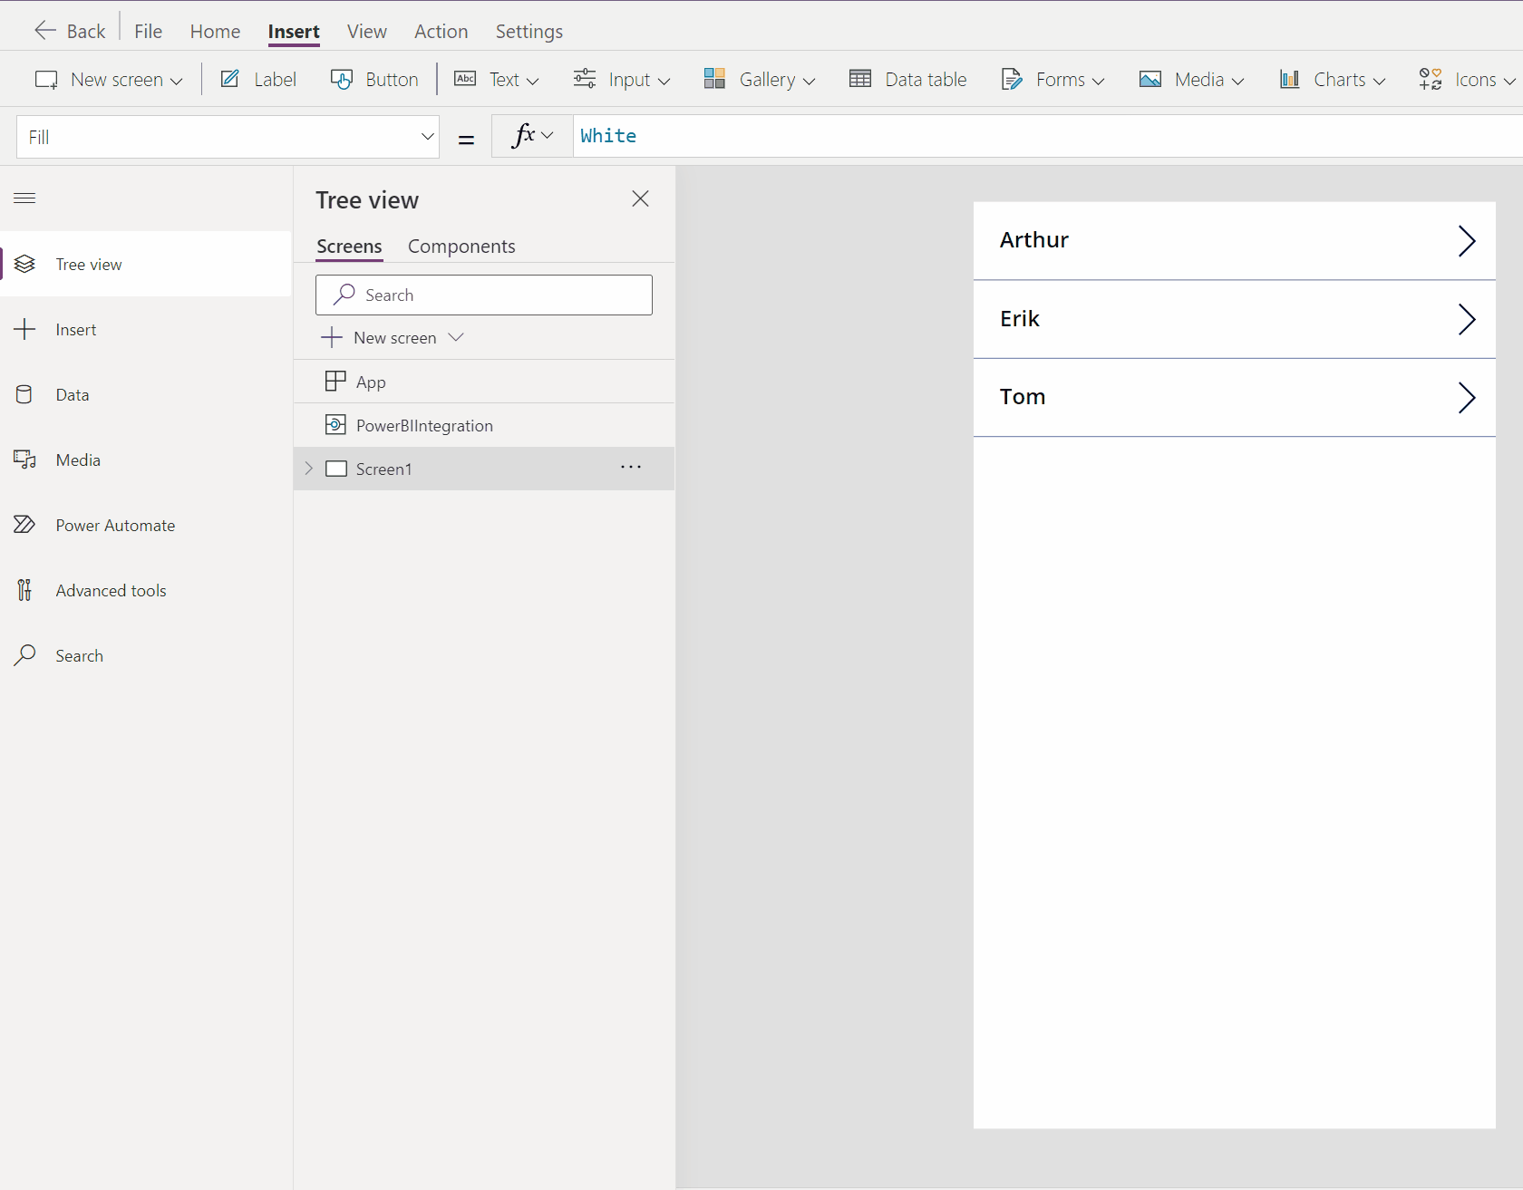Click the hamburger menu icon in left sidebar
This screenshot has width=1523, height=1190.
point(24,198)
